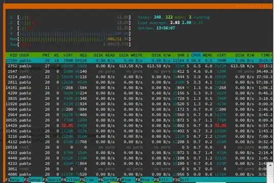Select the root process 1547 row
Viewport: 274px width, 183px height.
click(139, 71)
